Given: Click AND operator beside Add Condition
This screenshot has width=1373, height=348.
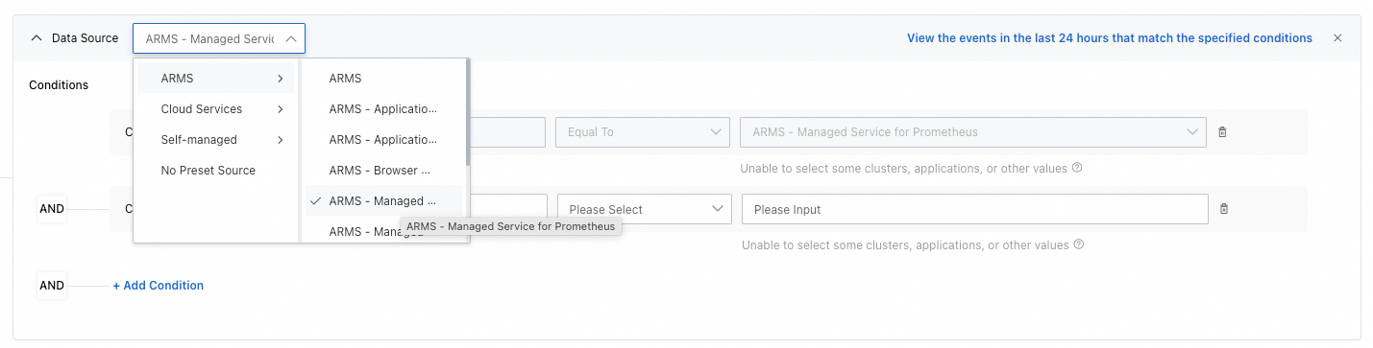Looking at the screenshot, I should coord(52,285).
